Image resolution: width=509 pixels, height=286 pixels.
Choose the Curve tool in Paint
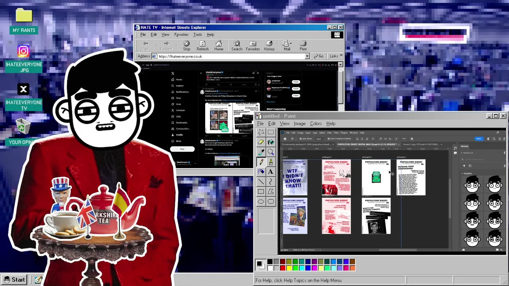271,182
